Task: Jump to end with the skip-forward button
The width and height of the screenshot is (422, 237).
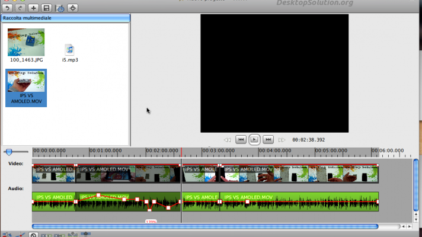Action: point(268,139)
